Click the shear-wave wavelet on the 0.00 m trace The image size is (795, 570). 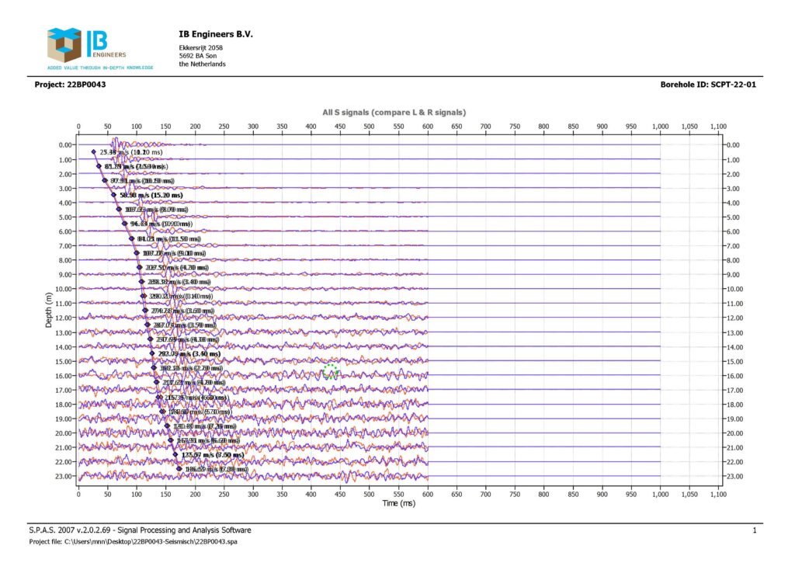116,144
